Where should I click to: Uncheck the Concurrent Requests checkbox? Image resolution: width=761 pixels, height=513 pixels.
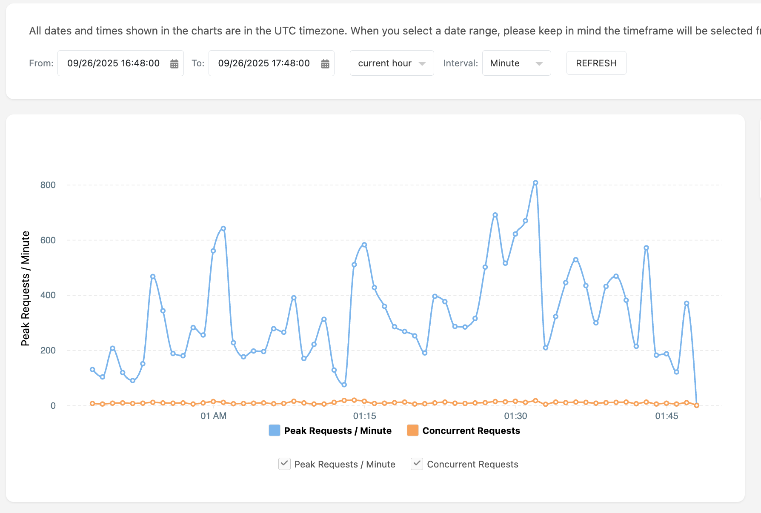click(417, 464)
